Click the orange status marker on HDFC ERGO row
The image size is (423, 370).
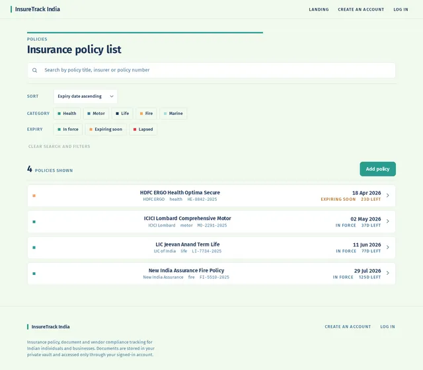pos(34,196)
